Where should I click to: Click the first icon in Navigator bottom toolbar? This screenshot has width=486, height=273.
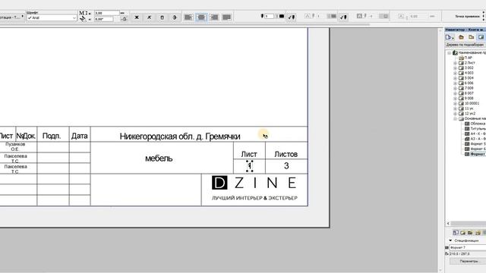pos(456,233)
